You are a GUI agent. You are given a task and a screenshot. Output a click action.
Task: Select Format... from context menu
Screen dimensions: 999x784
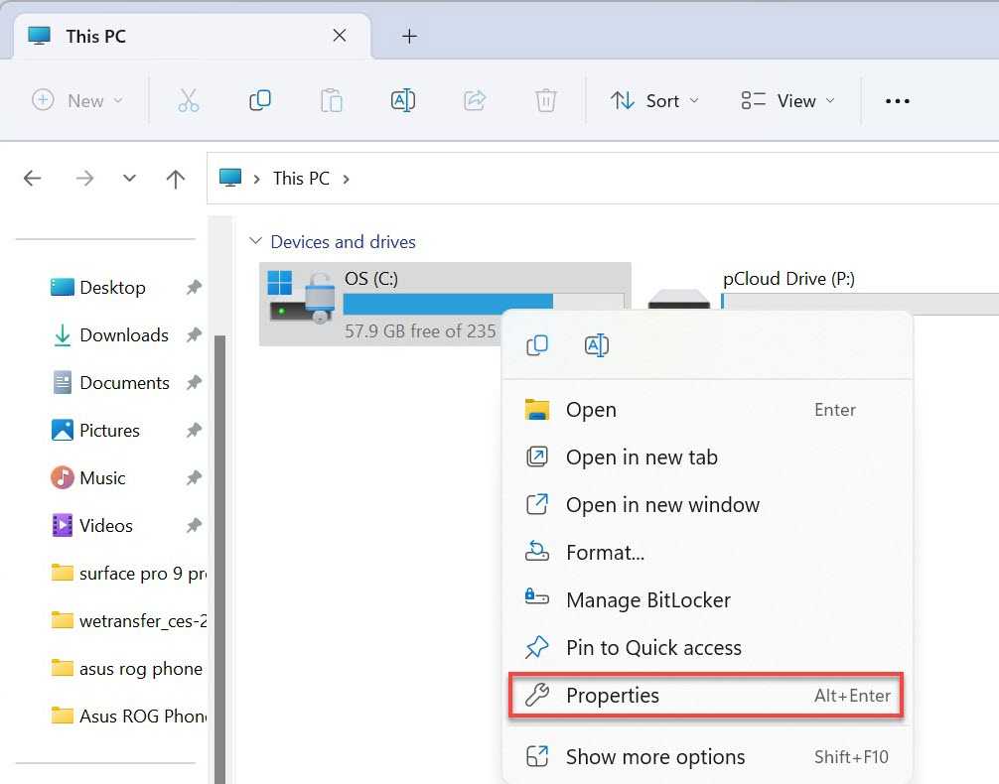point(707,552)
